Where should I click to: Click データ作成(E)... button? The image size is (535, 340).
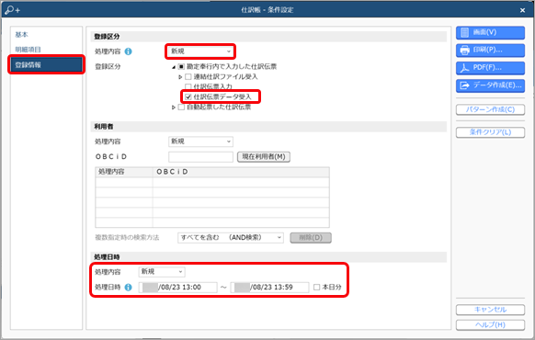tap(490, 85)
